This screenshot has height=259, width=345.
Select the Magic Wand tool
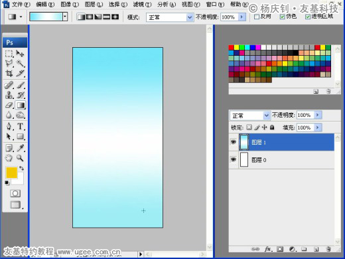[x=20, y=64]
